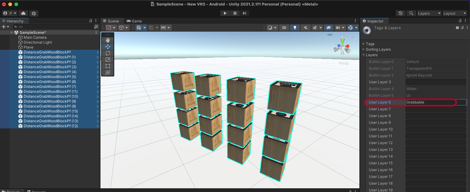This screenshot has height=192, width=470.
Task: Open Unity Cloud services
Action: point(23,14)
